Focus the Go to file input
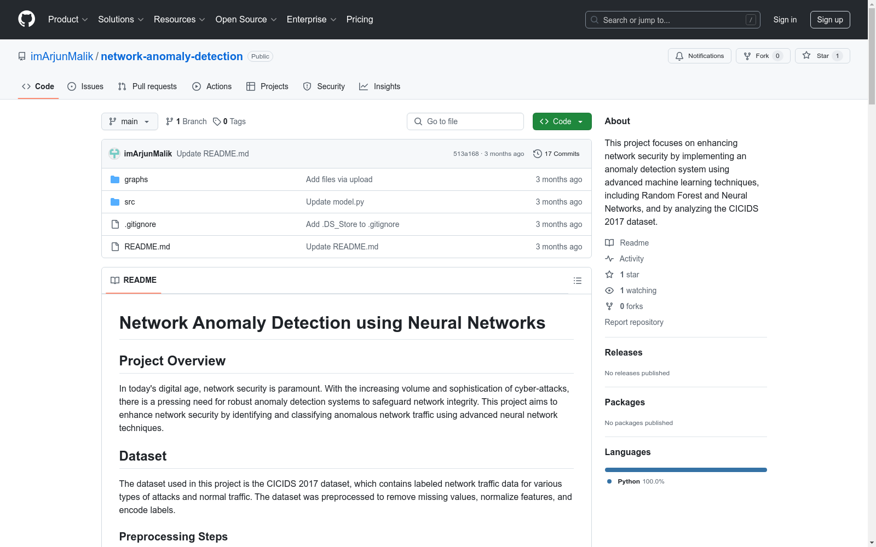The width and height of the screenshot is (876, 547). coord(465,121)
